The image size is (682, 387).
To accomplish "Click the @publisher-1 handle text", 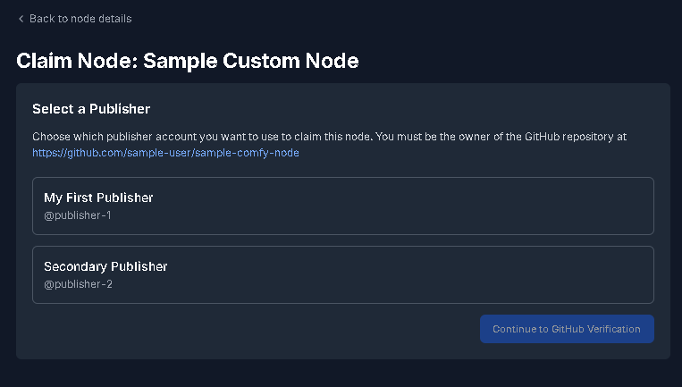I will 78,215.
